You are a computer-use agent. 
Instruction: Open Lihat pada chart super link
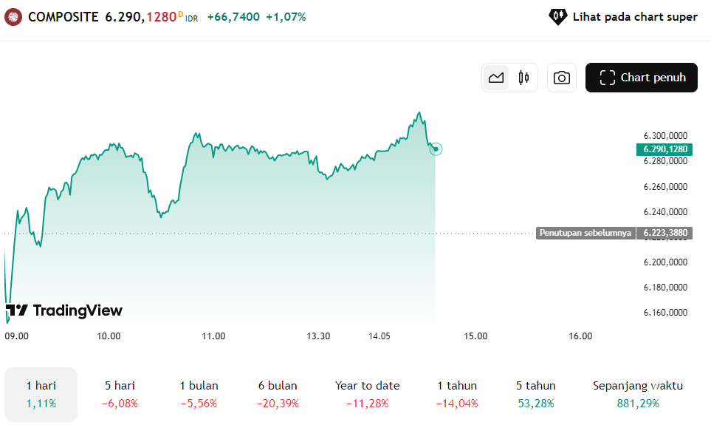tap(634, 17)
